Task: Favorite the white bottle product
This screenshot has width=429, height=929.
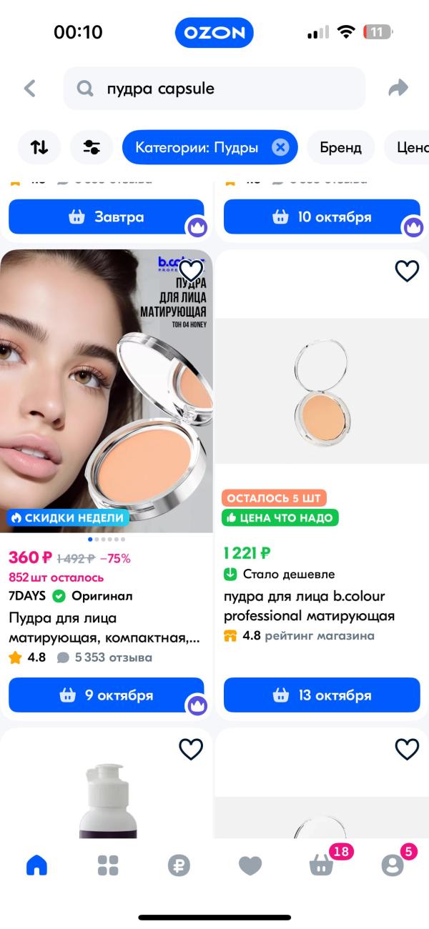Action: [191, 749]
